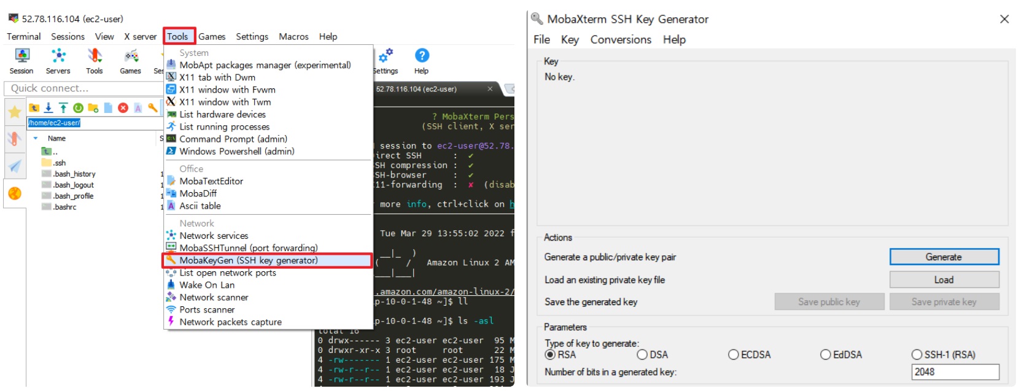
Task: Choose Windows Powershell (admin) entry
Action: point(268,151)
